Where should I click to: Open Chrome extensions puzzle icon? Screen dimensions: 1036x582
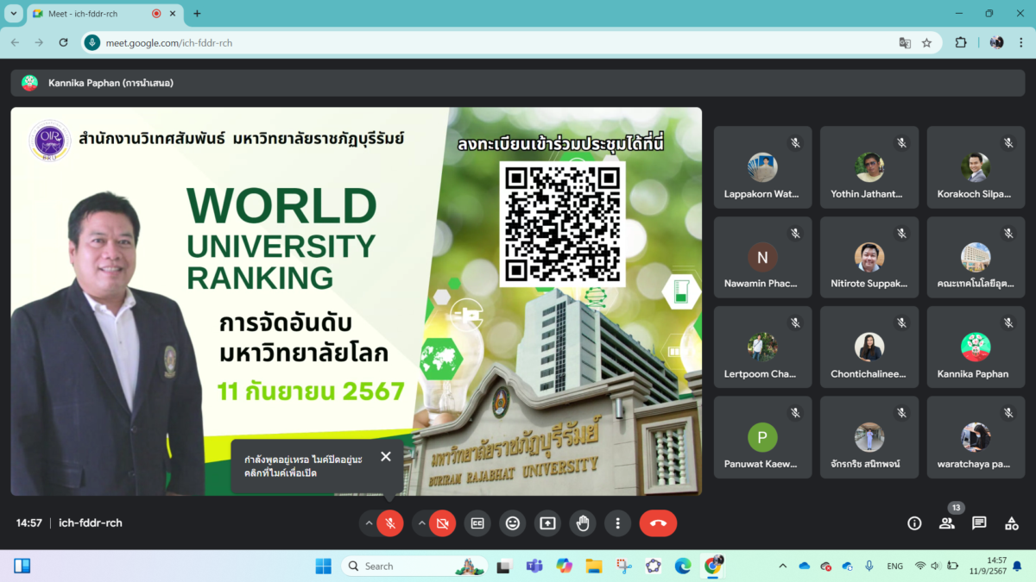[x=961, y=42]
